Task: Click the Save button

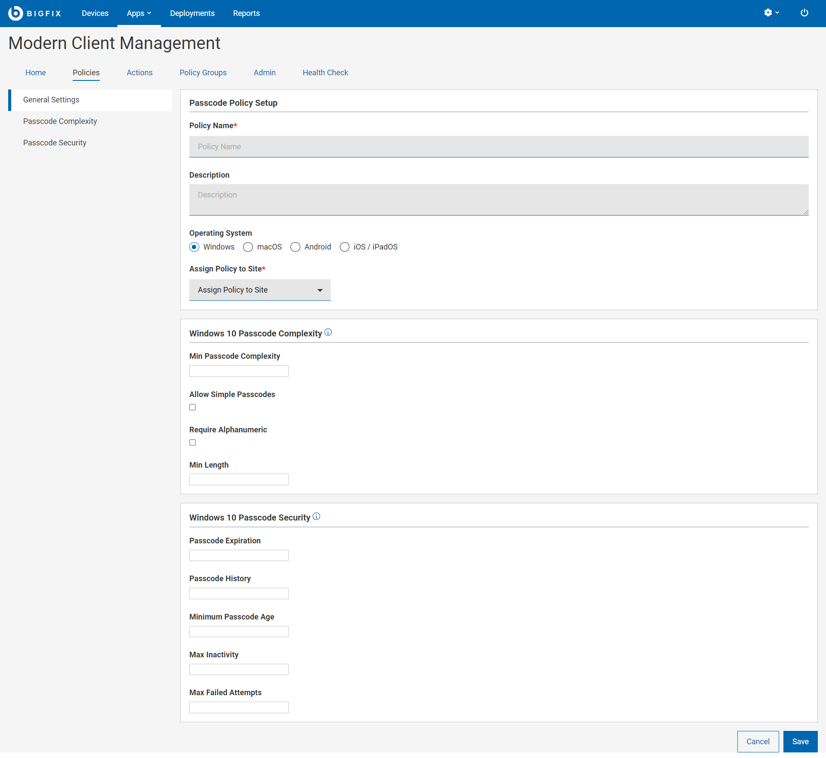Action: [x=800, y=742]
